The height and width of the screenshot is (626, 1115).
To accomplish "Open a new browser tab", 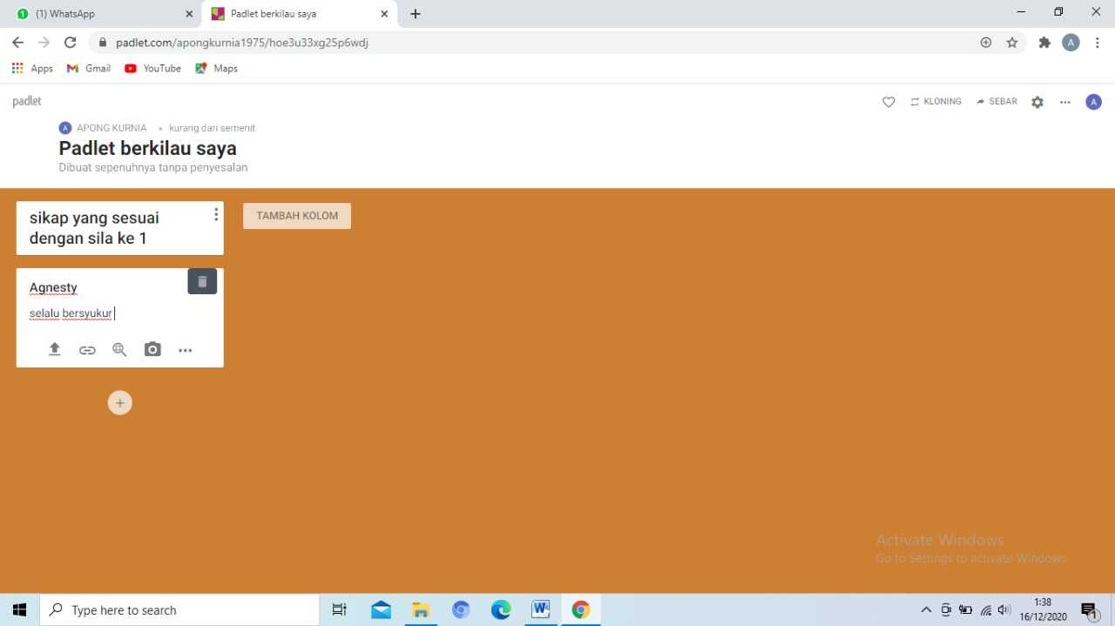I will [x=416, y=14].
